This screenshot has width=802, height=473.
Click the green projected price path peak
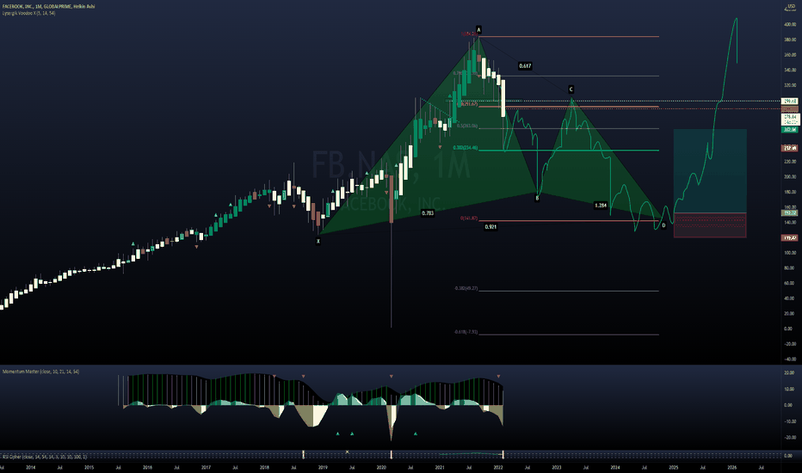[x=736, y=19]
